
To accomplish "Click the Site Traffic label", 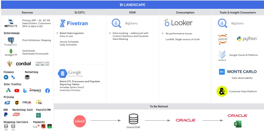I will 12,84.
